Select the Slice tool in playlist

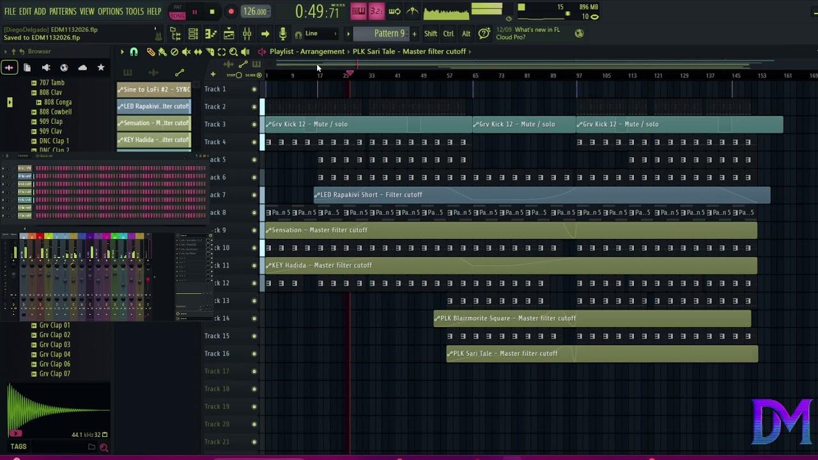(210, 52)
